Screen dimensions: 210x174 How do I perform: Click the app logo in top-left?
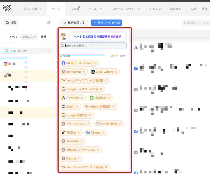click(7, 8)
